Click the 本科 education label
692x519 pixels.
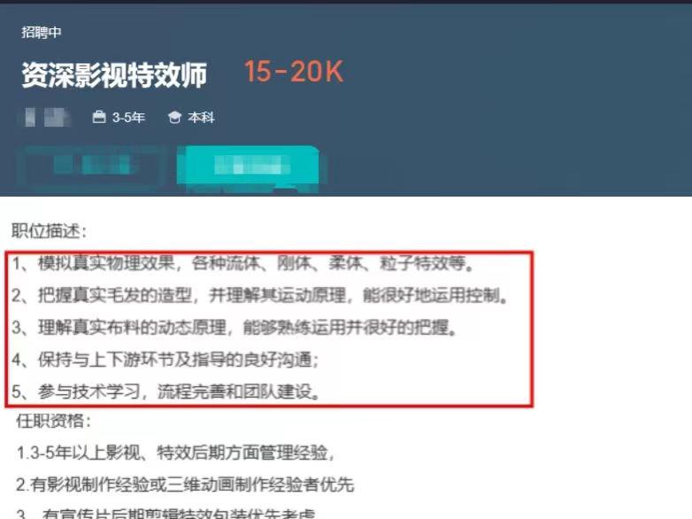(201, 118)
